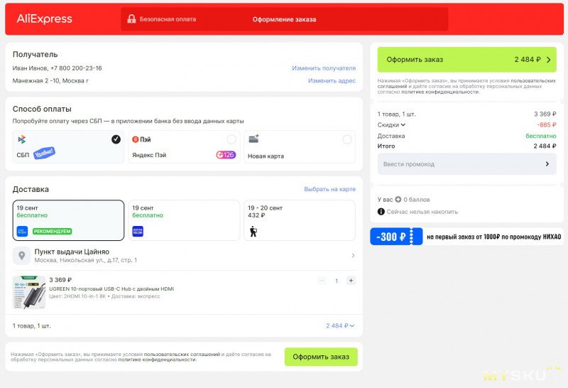Click the 'Удобно!' sticker on SBP
This screenshot has height=388, width=568.
coord(45,153)
